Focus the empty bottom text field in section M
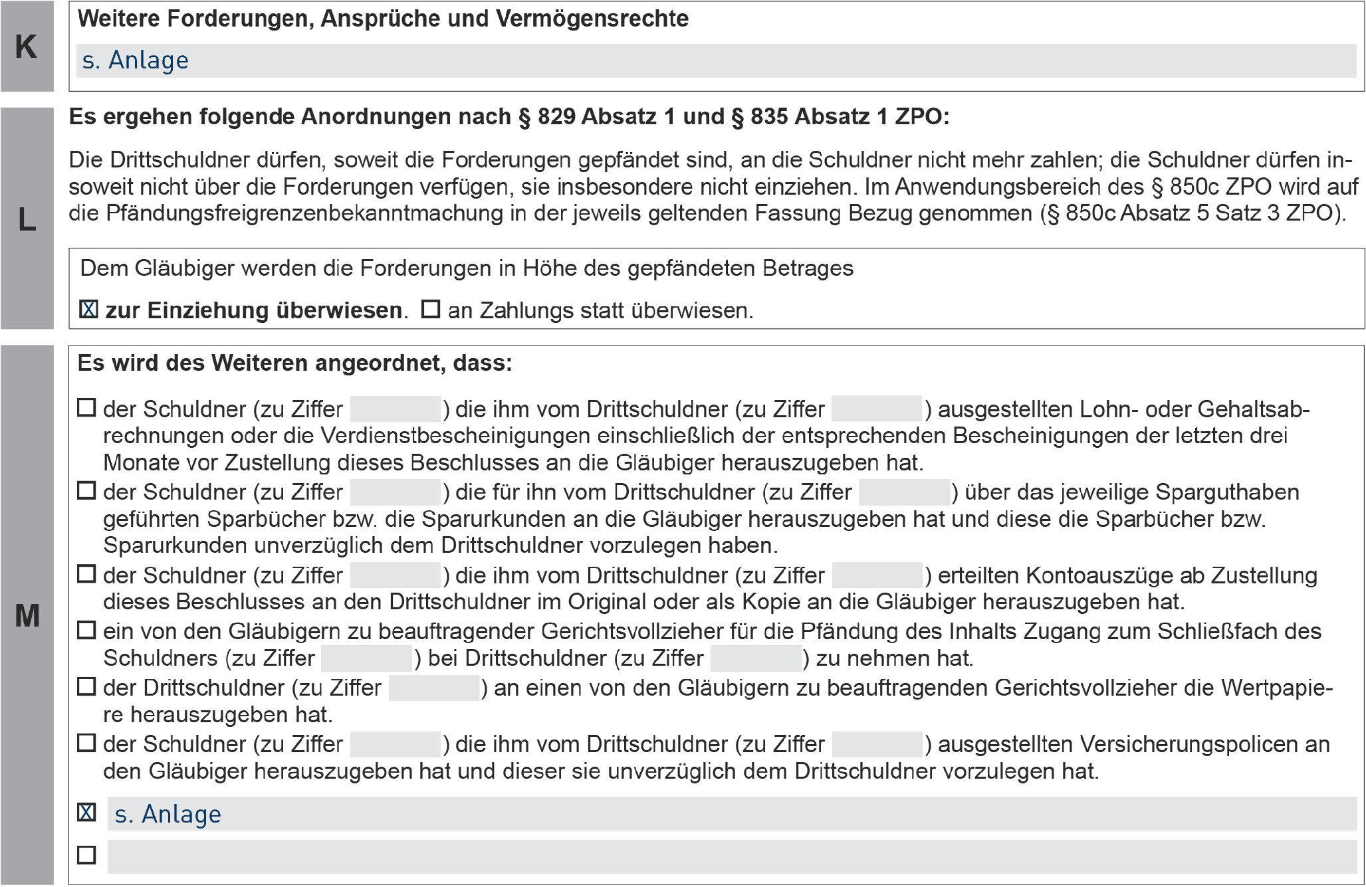The height and width of the screenshot is (887, 1366). click(732, 856)
